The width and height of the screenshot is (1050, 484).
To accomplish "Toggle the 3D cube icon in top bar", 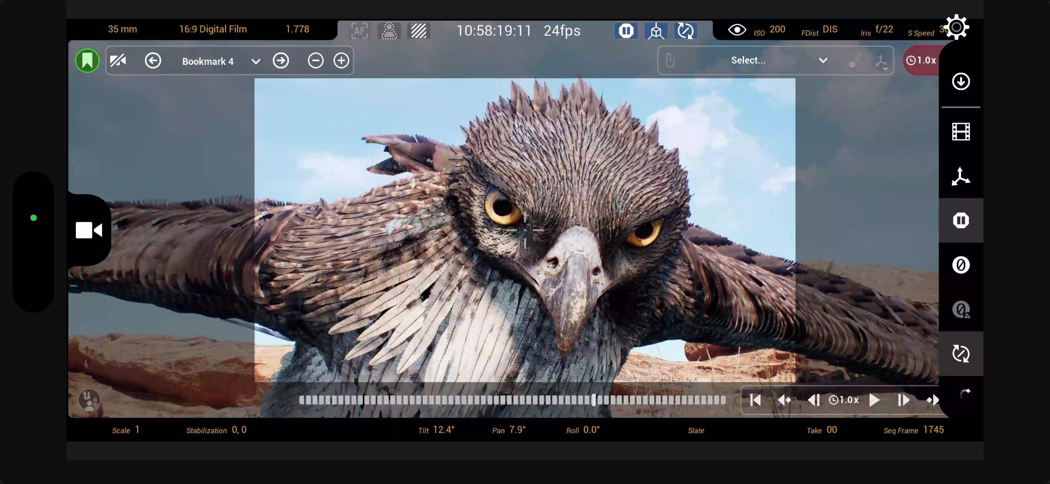I will pos(656,30).
